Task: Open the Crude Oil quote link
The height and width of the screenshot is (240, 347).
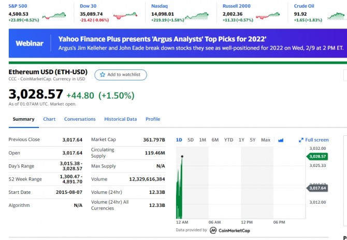Action: coord(304,6)
